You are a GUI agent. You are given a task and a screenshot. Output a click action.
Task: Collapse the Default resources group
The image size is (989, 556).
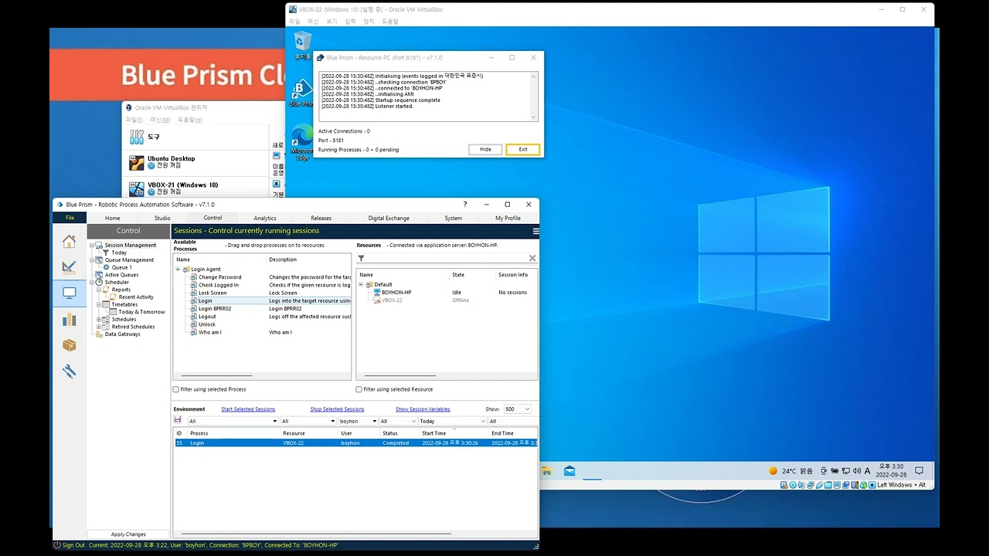[x=361, y=285]
